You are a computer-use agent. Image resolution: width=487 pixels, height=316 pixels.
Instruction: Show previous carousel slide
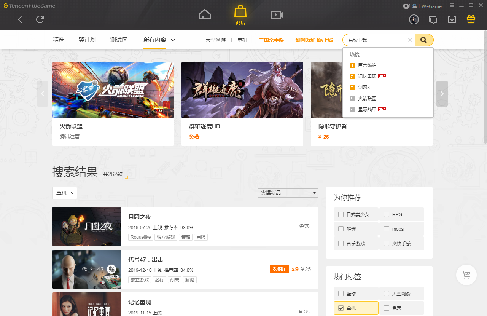pos(43,93)
